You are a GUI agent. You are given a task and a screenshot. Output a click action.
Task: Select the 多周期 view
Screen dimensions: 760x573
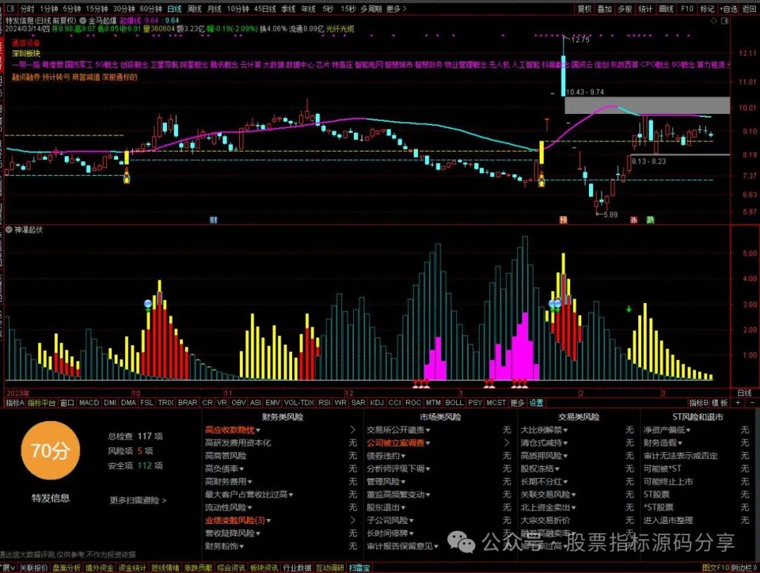(372, 8)
